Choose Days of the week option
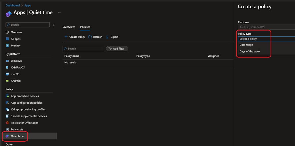Screen dimensions: 295x146 click(x=250, y=52)
